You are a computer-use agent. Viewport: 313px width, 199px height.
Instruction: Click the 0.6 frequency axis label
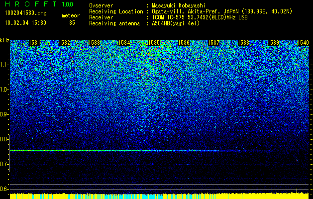coord(4,189)
